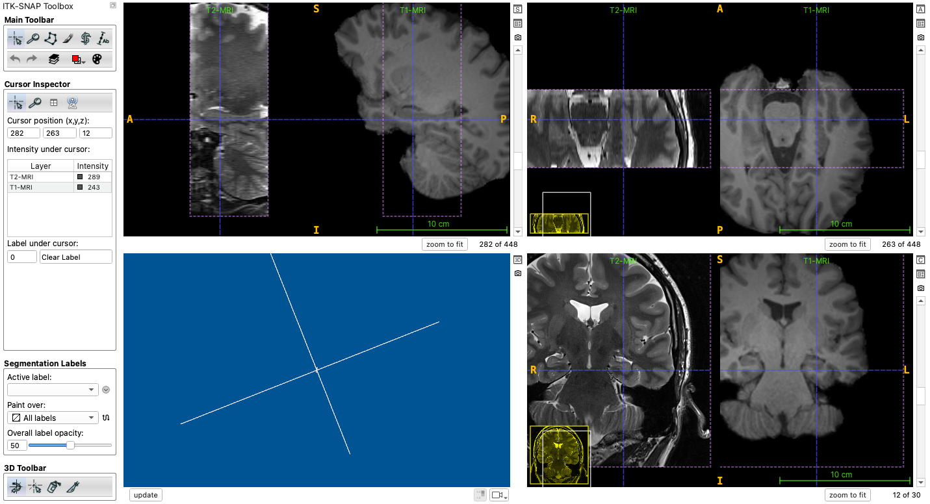Open the Paint over All labels dropdown
Viewport: 930px width, 504px height.
click(53, 418)
